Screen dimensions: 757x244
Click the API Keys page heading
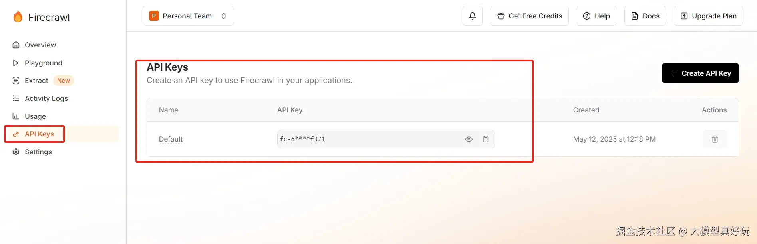(x=167, y=67)
